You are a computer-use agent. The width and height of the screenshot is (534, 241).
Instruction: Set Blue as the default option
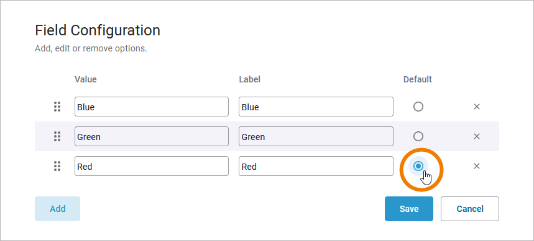click(x=418, y=107)
